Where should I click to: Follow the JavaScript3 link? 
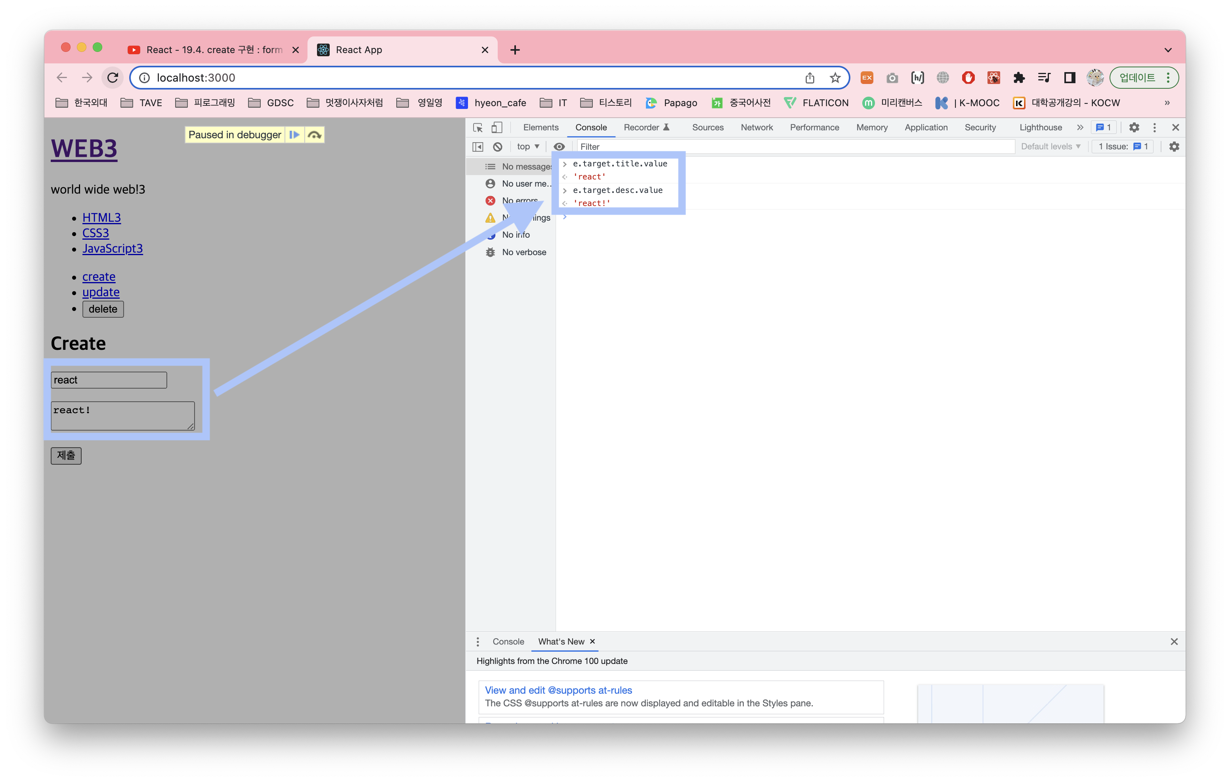pos(113,249)
